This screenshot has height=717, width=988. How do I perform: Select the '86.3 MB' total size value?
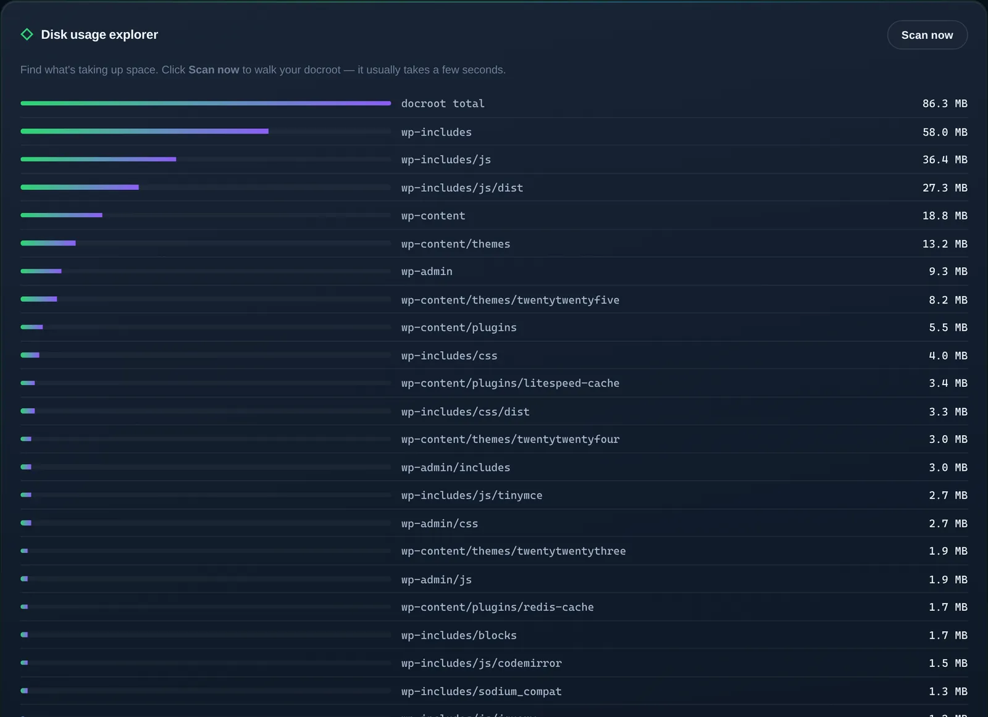(x=945, y=104)
